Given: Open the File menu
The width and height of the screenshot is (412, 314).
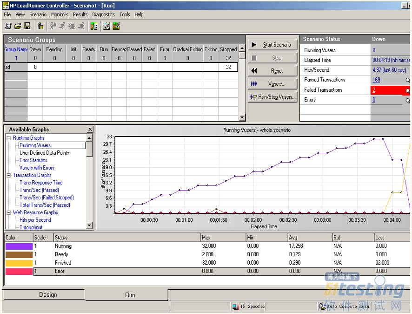Looking at the screenshot, I should (x=7, y=14).
